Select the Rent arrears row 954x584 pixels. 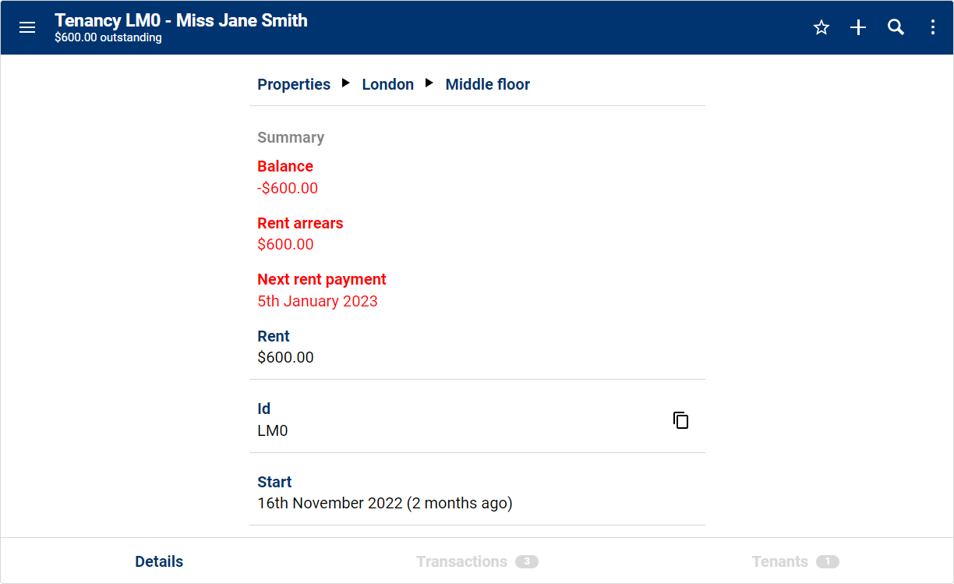coord(300,234)
